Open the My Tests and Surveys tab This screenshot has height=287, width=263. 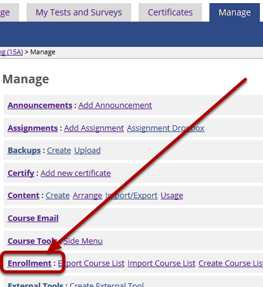tap(79, 12)
